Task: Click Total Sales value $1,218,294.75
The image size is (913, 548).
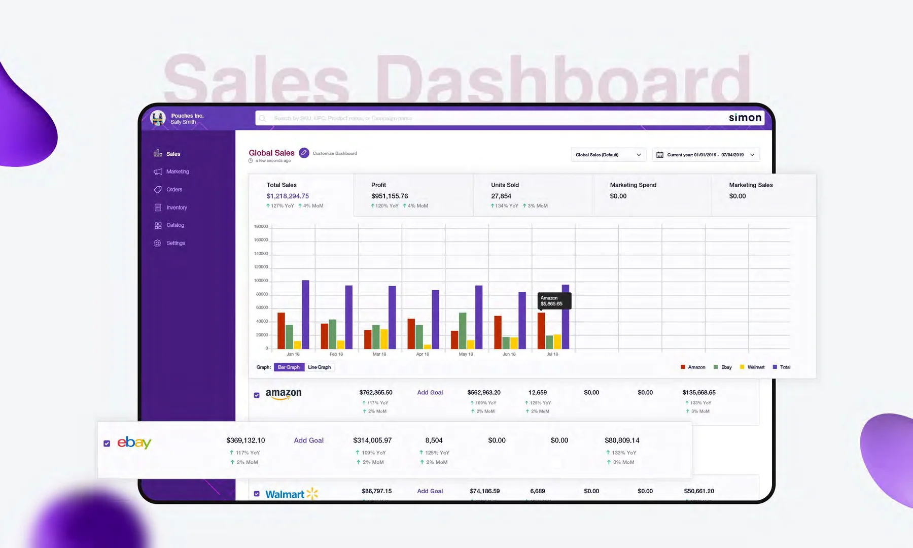Action: pos(288,196)
